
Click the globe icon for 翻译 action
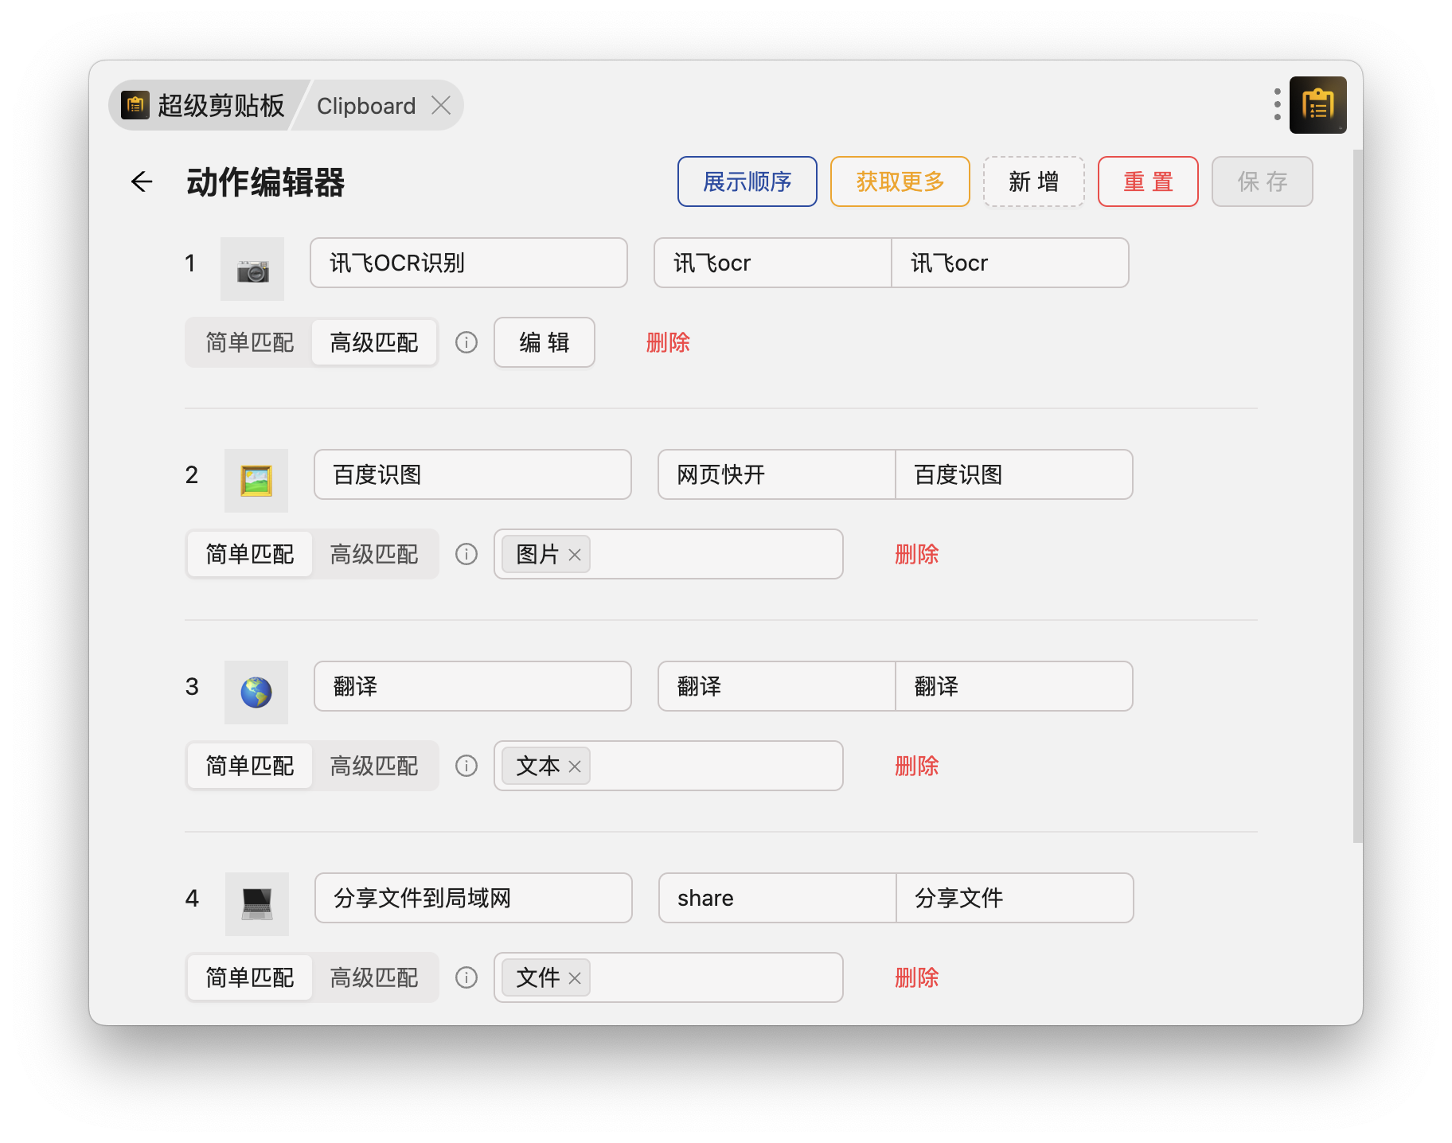coord(256,692)
